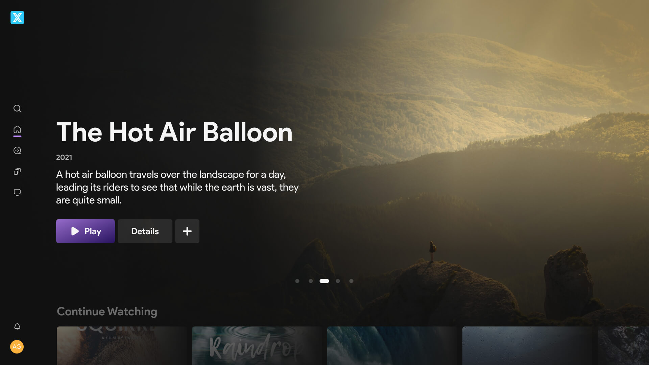The image size is (649, 365).
Task: Open the Movies film reel icon
Action: point(17,151)
